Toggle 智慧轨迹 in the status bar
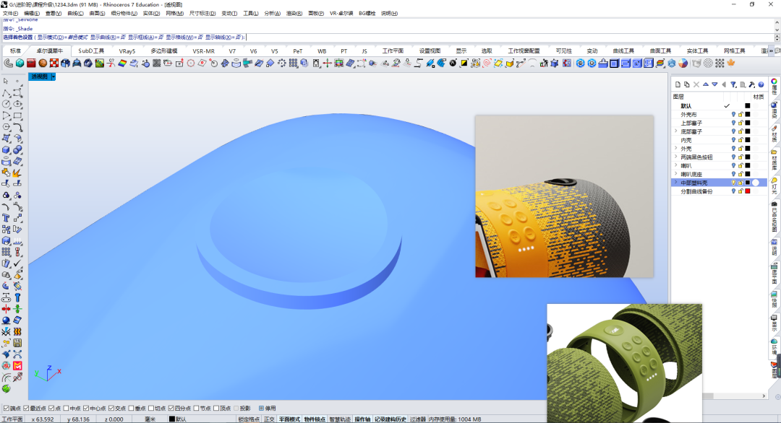Screen dimensions: 781x423 [x=340, y=419]
